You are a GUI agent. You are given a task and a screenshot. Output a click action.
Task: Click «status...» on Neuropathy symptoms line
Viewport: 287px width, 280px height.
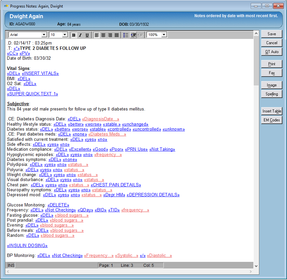[x=102, y=190]
